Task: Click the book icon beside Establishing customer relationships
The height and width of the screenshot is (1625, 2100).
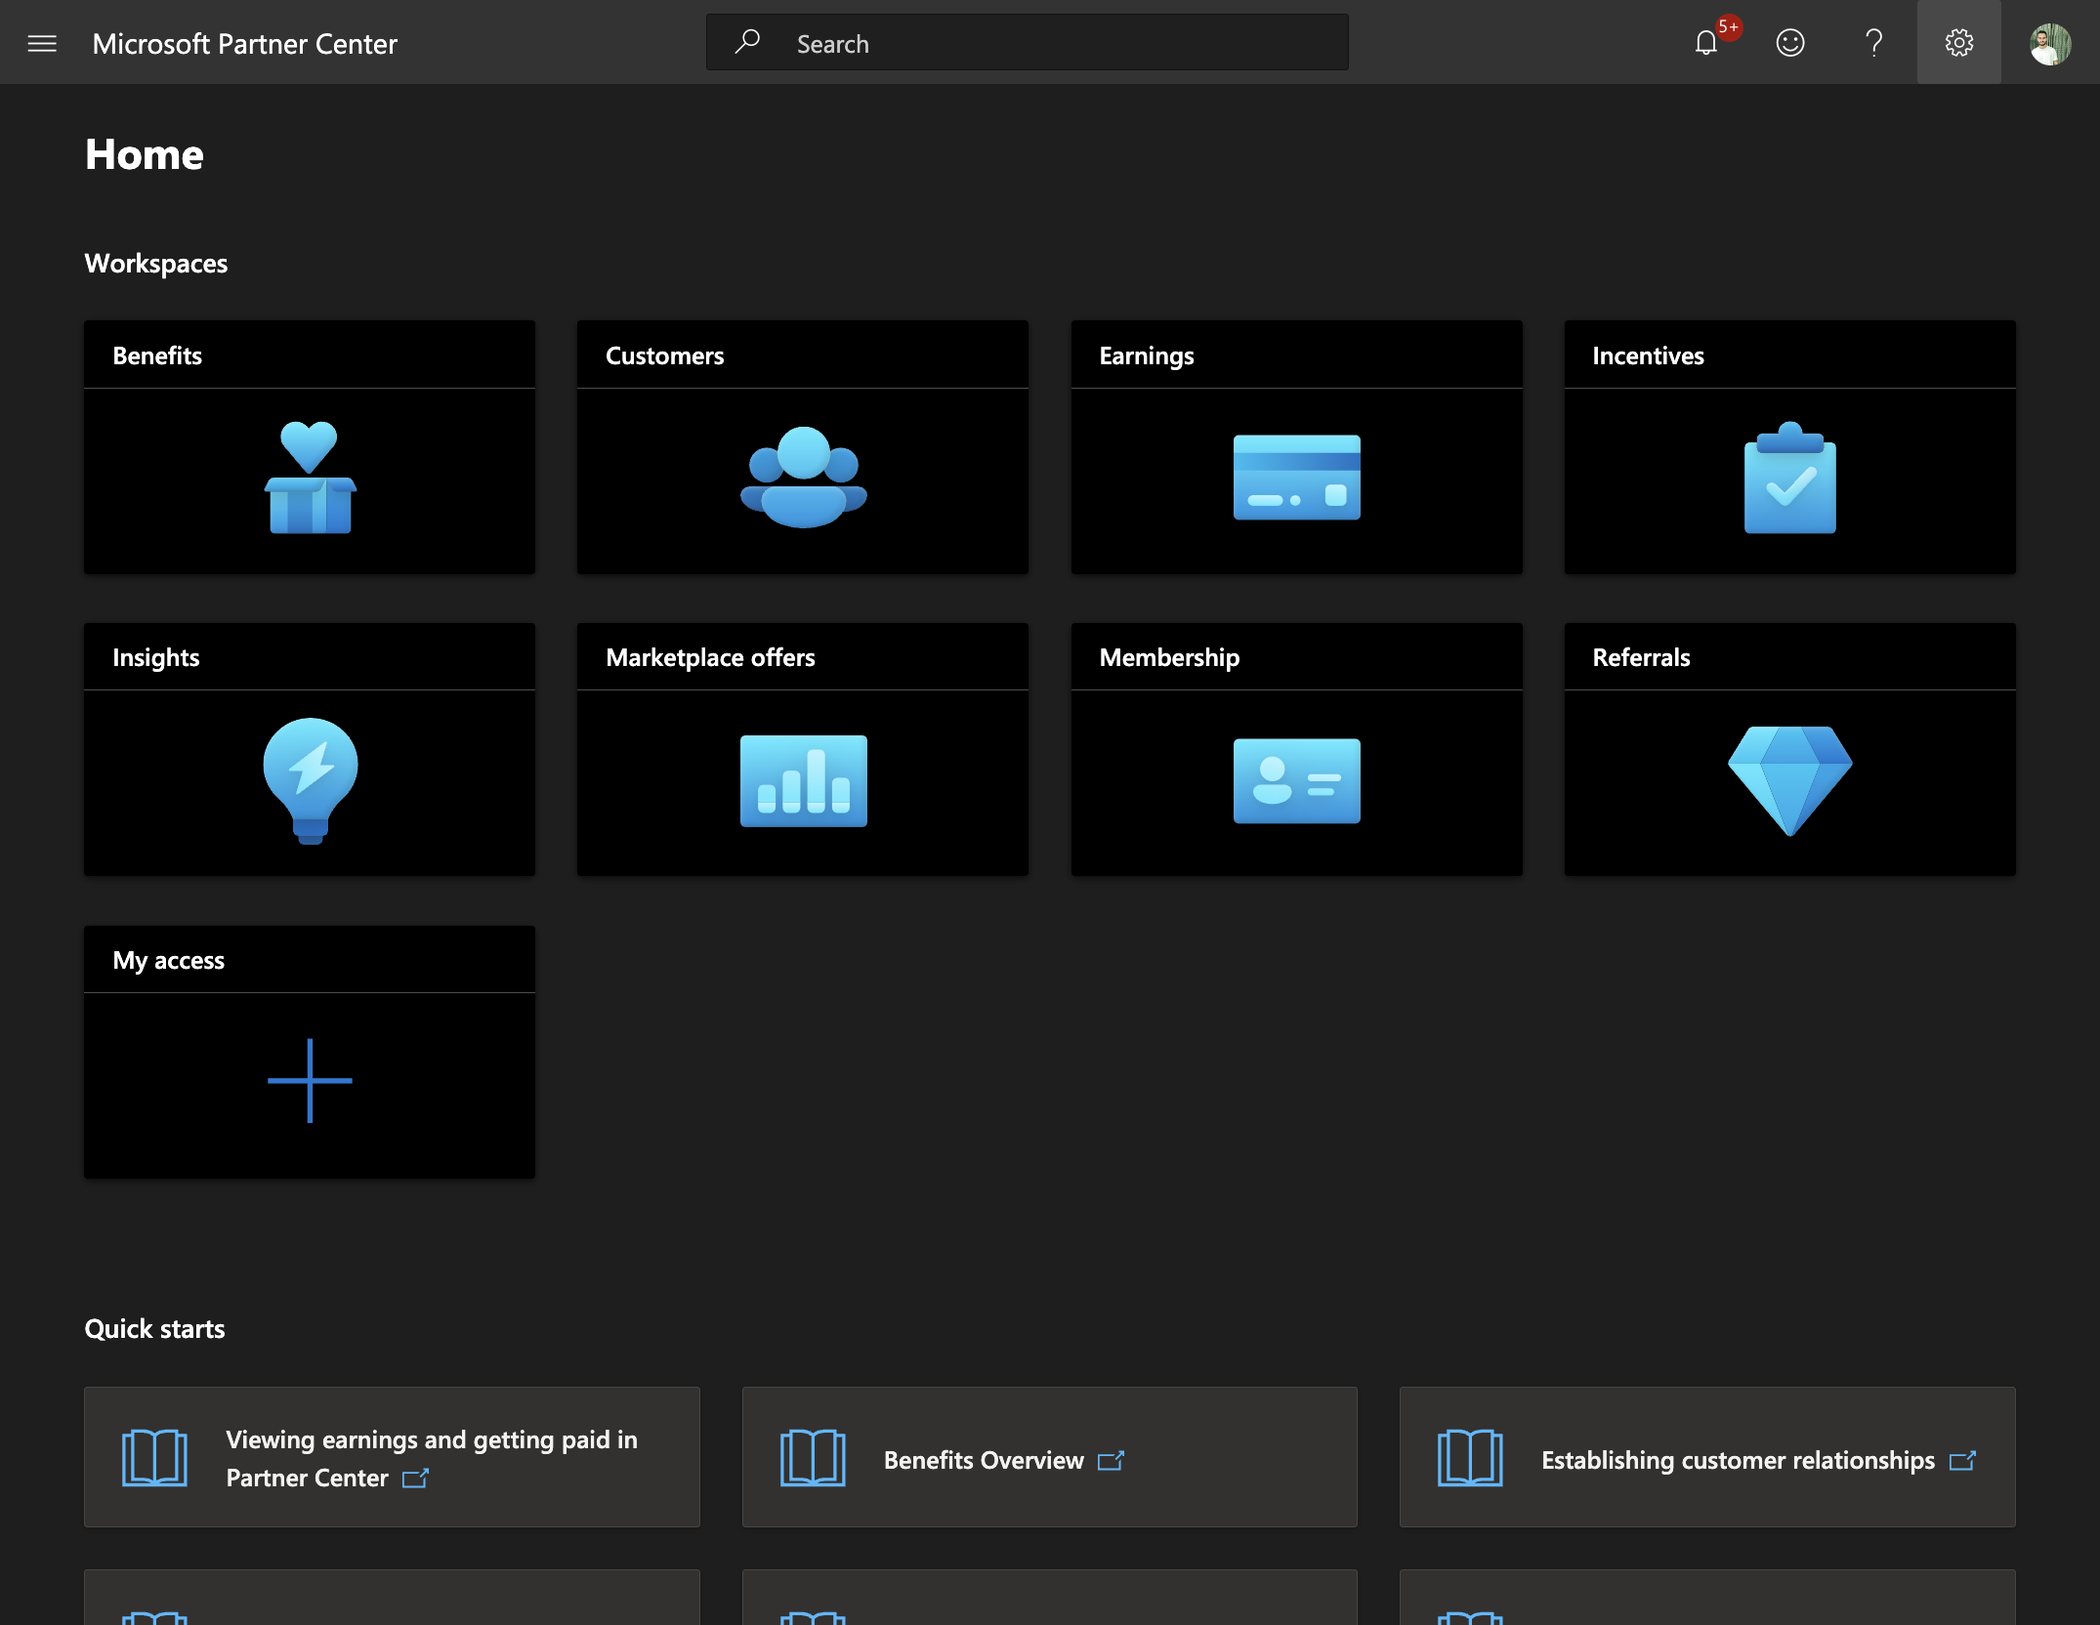Action: coord(1470,1458)
